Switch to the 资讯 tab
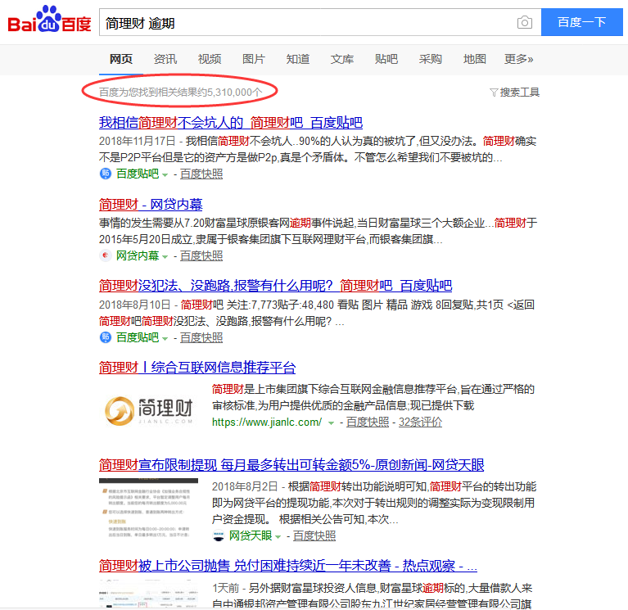628x610 pixels. [165, 59]
